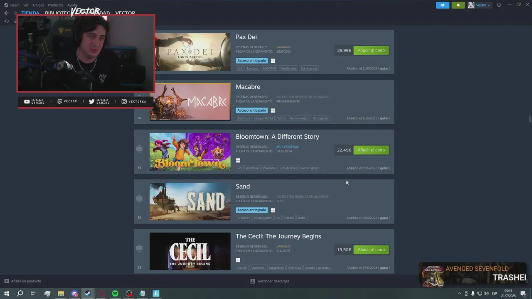Open Windows taskbar search

[20, 294]
